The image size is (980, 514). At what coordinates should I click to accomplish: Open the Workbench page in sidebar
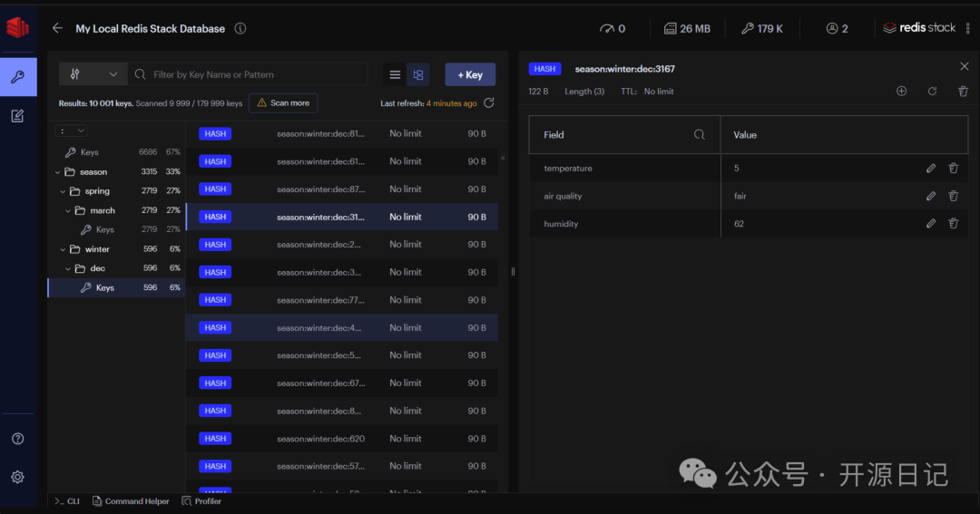[x=17, y=116]
